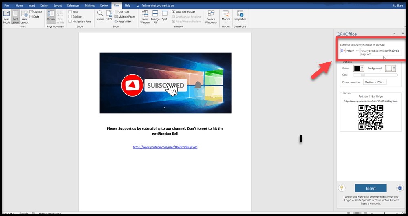Expand the Switch Windows dropdown

click(x=211, y=17)
